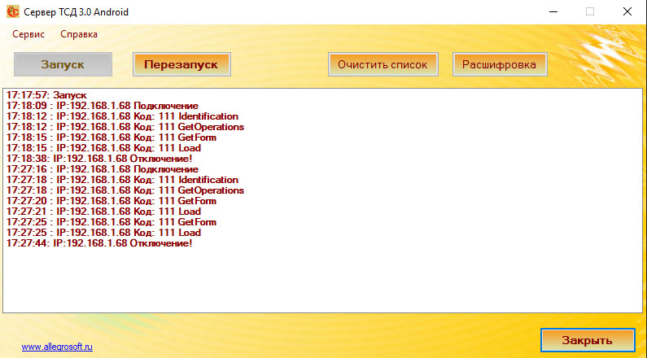Select log line 17:17:57: Запуск
The image size is (647, 358).
pos(46,95)
